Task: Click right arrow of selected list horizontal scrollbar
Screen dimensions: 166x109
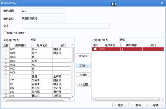Action: pos(162,99)
